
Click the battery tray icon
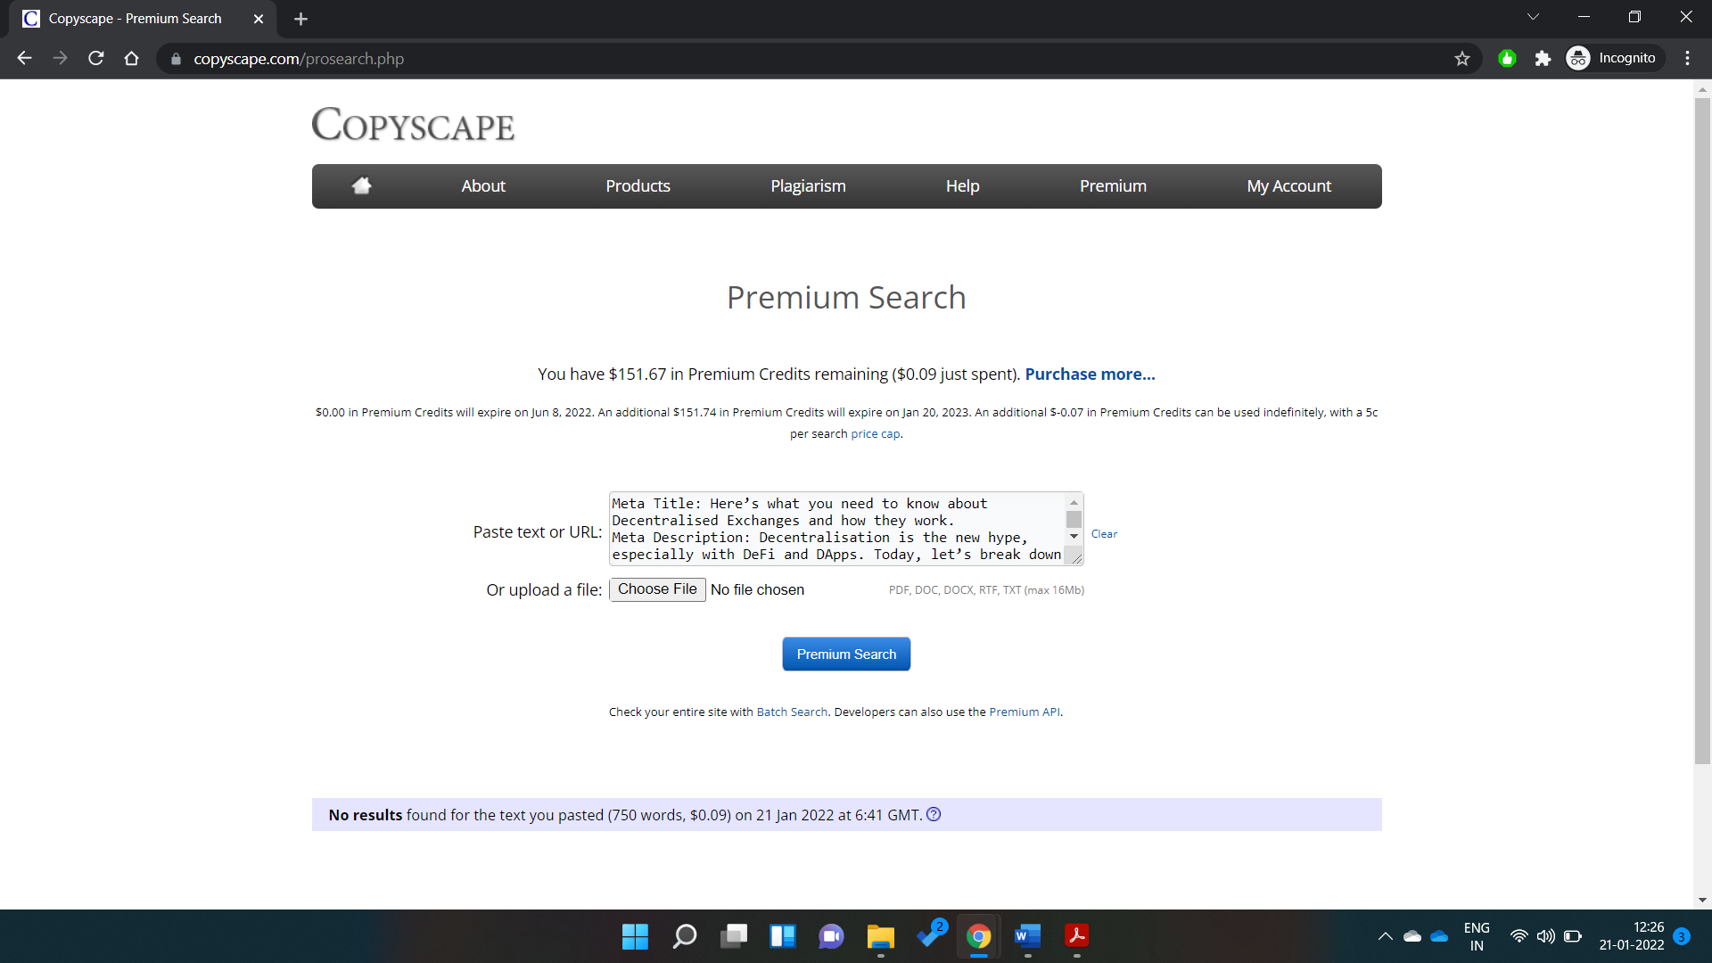[1573, 936]
